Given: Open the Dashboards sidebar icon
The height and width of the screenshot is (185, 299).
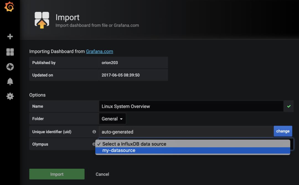Looking at the screenshot, I should [10, 52].
